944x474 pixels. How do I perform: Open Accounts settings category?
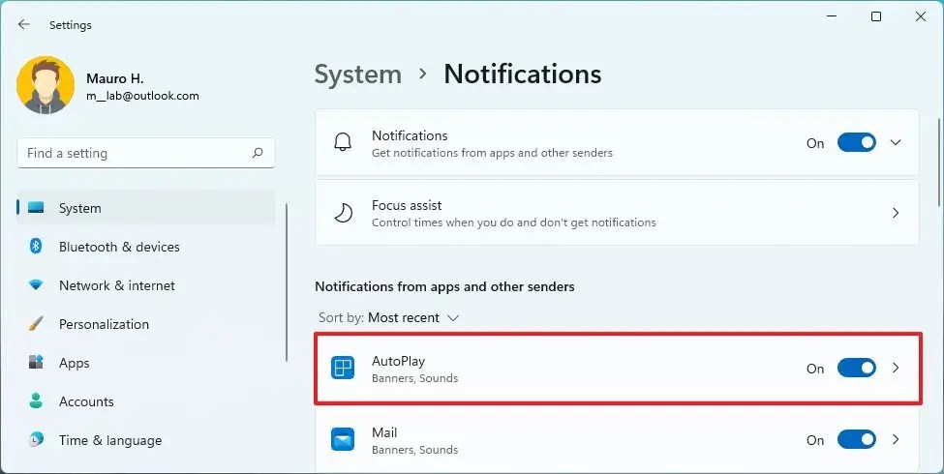point(146,401)
